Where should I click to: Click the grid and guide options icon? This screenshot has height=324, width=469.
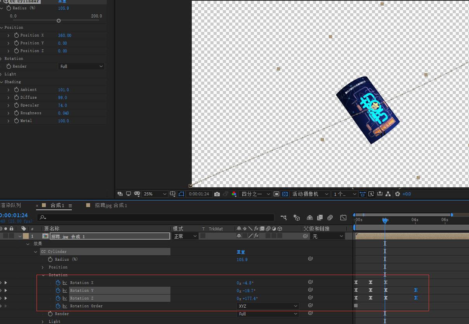click(173, 194)
